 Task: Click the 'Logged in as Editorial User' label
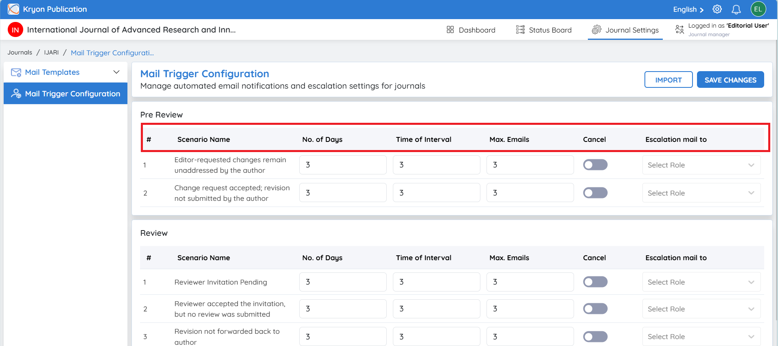[728, 26]
